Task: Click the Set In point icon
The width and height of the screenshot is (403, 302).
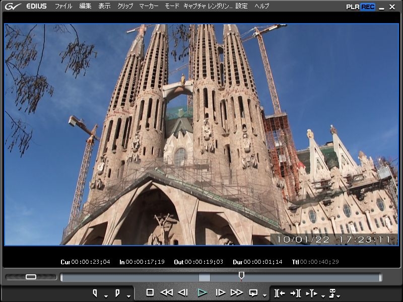Action: click(95, 292)
